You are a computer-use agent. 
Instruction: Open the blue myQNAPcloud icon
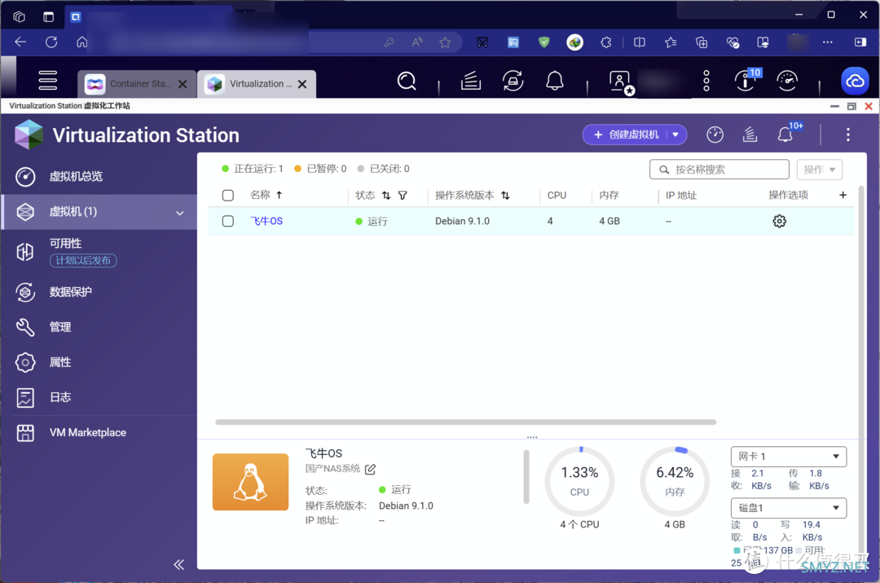click(855, 82)
